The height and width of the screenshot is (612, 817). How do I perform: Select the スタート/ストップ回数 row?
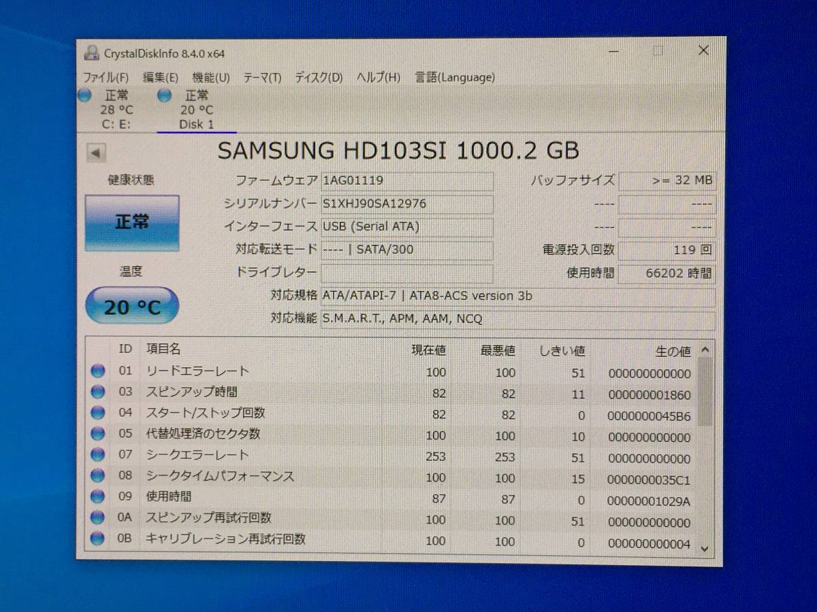point(391,414)
